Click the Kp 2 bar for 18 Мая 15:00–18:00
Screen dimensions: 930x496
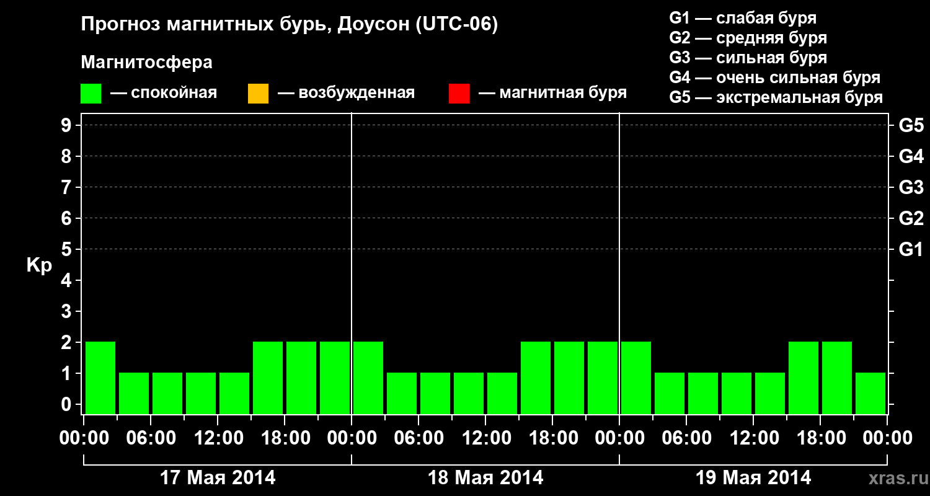coord(536,378)
